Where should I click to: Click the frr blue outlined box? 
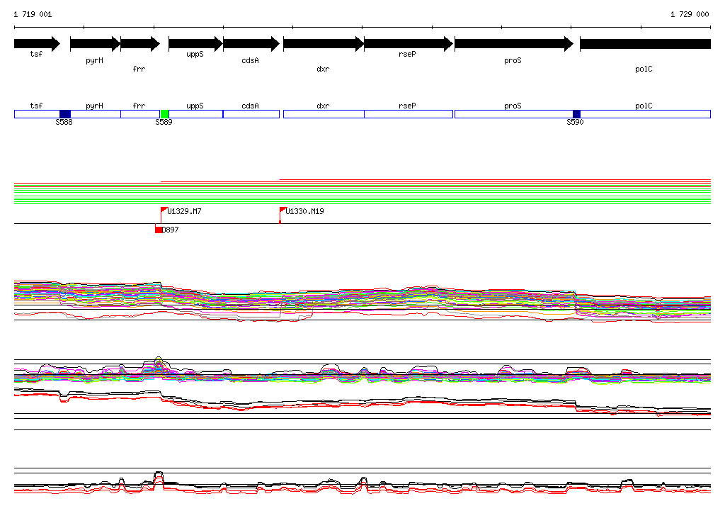pos(141,114)
